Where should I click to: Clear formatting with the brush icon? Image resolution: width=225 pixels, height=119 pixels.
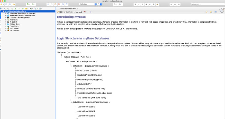pos(157,4)
